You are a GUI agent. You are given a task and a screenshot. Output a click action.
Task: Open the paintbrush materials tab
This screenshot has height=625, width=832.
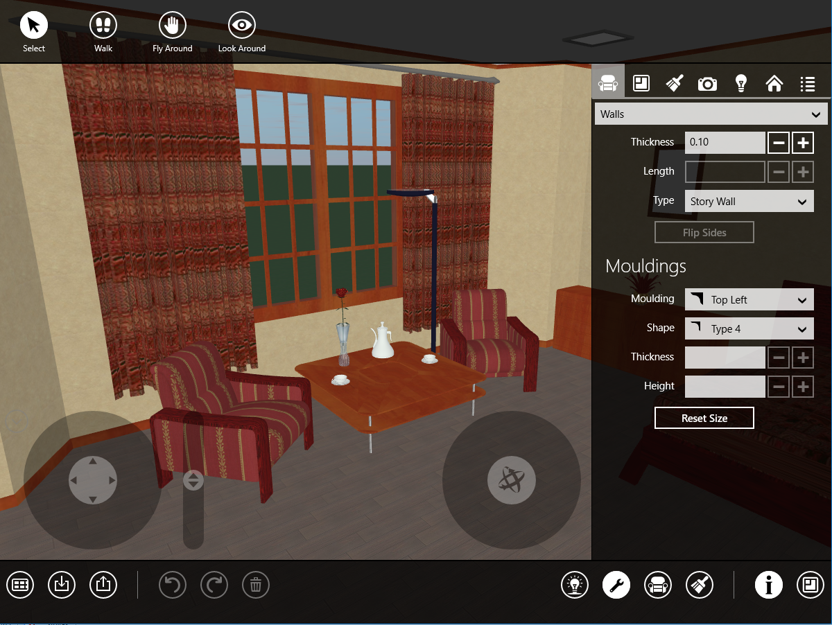coord(674,84)
